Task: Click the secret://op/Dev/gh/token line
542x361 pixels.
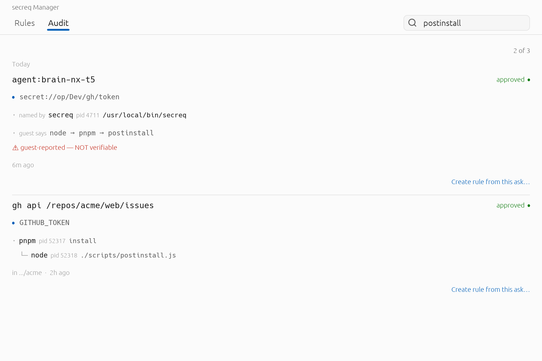Action: (x=69, y=97)
